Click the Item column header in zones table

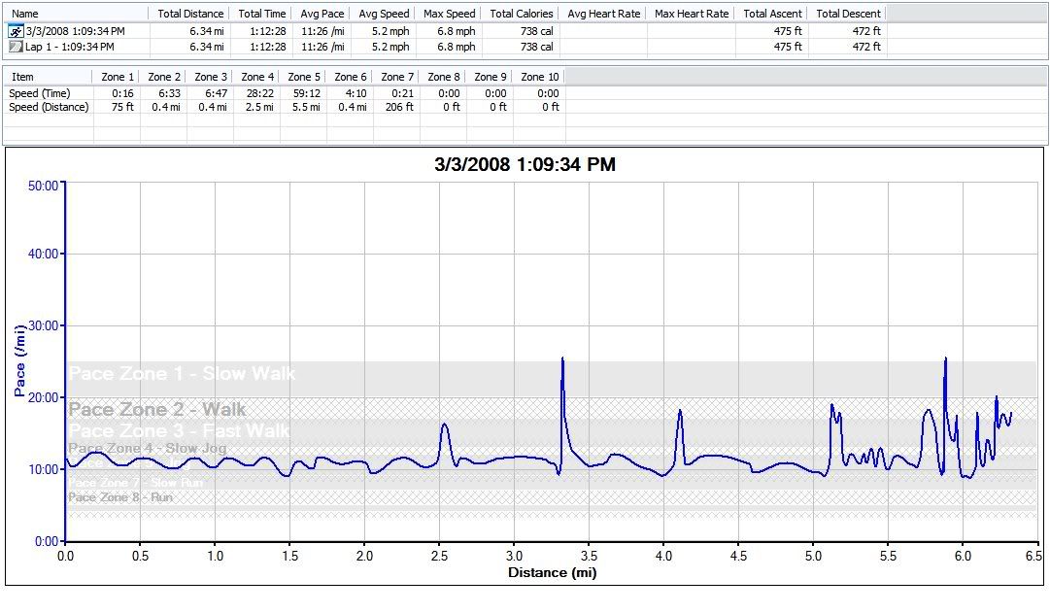22,77
